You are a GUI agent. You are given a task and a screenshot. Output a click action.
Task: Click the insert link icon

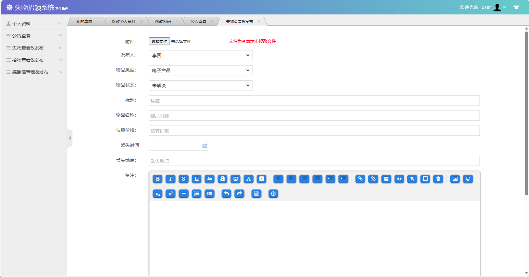(x=360, y=179)
